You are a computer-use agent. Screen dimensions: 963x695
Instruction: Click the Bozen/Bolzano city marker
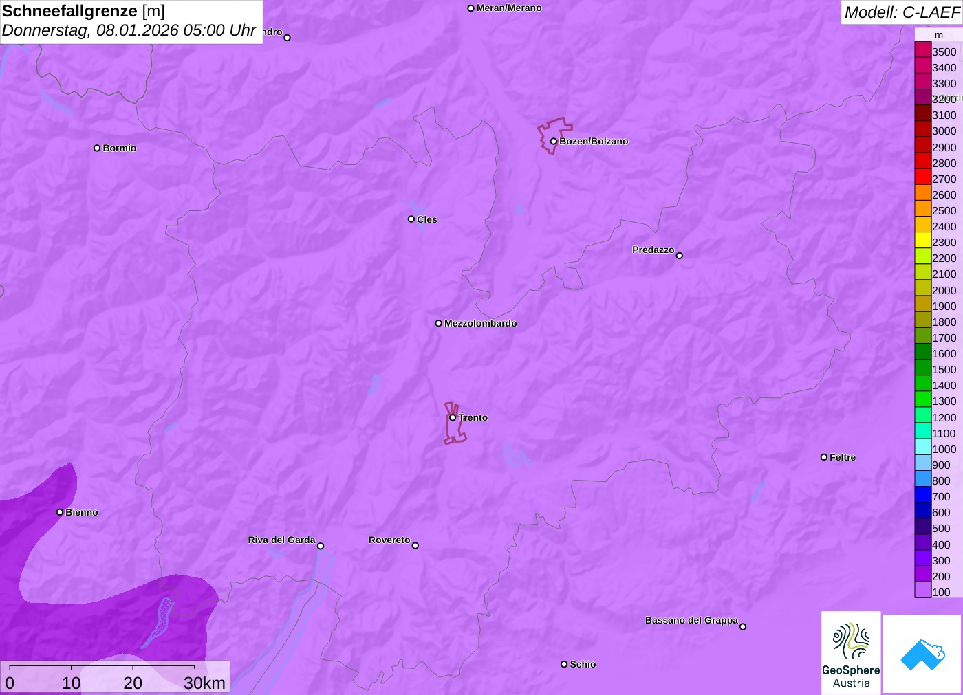pyautogui.click(x=553, y=142)
